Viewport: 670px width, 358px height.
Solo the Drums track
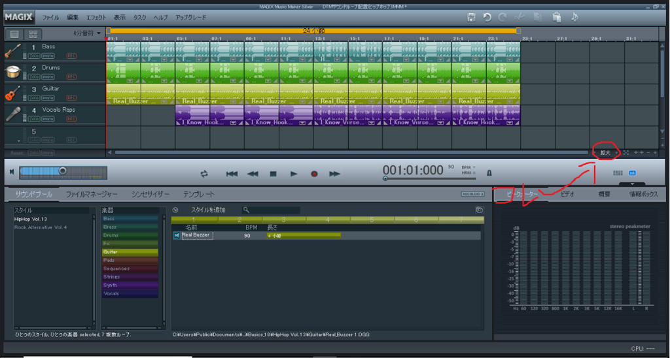34,77
